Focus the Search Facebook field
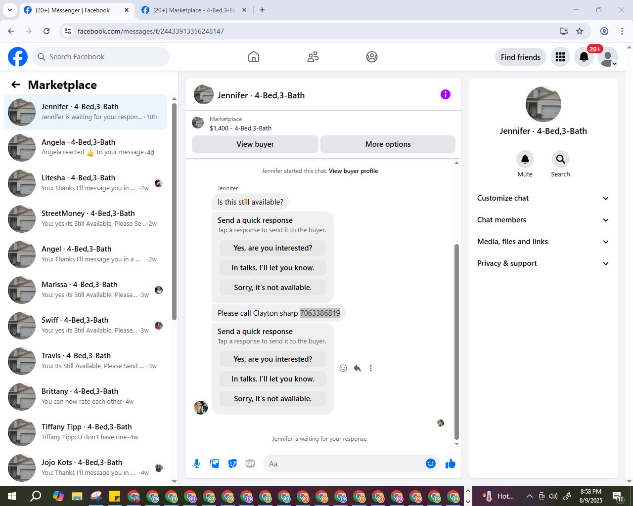The width and height of the screenshot is (633, 506). 101,57
